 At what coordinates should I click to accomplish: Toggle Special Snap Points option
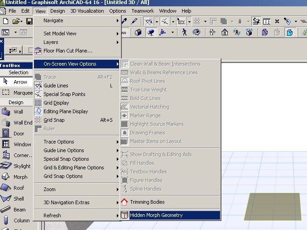(x=77, y=94)
